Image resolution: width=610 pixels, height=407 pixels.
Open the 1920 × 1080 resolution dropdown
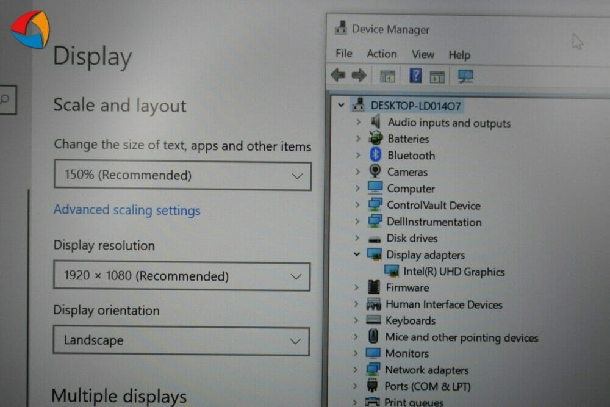pyautogui.click(x=182, y=276)
